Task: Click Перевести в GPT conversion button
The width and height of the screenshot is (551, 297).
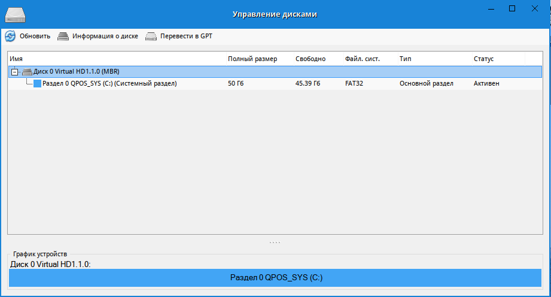Action: click(179, 37)
